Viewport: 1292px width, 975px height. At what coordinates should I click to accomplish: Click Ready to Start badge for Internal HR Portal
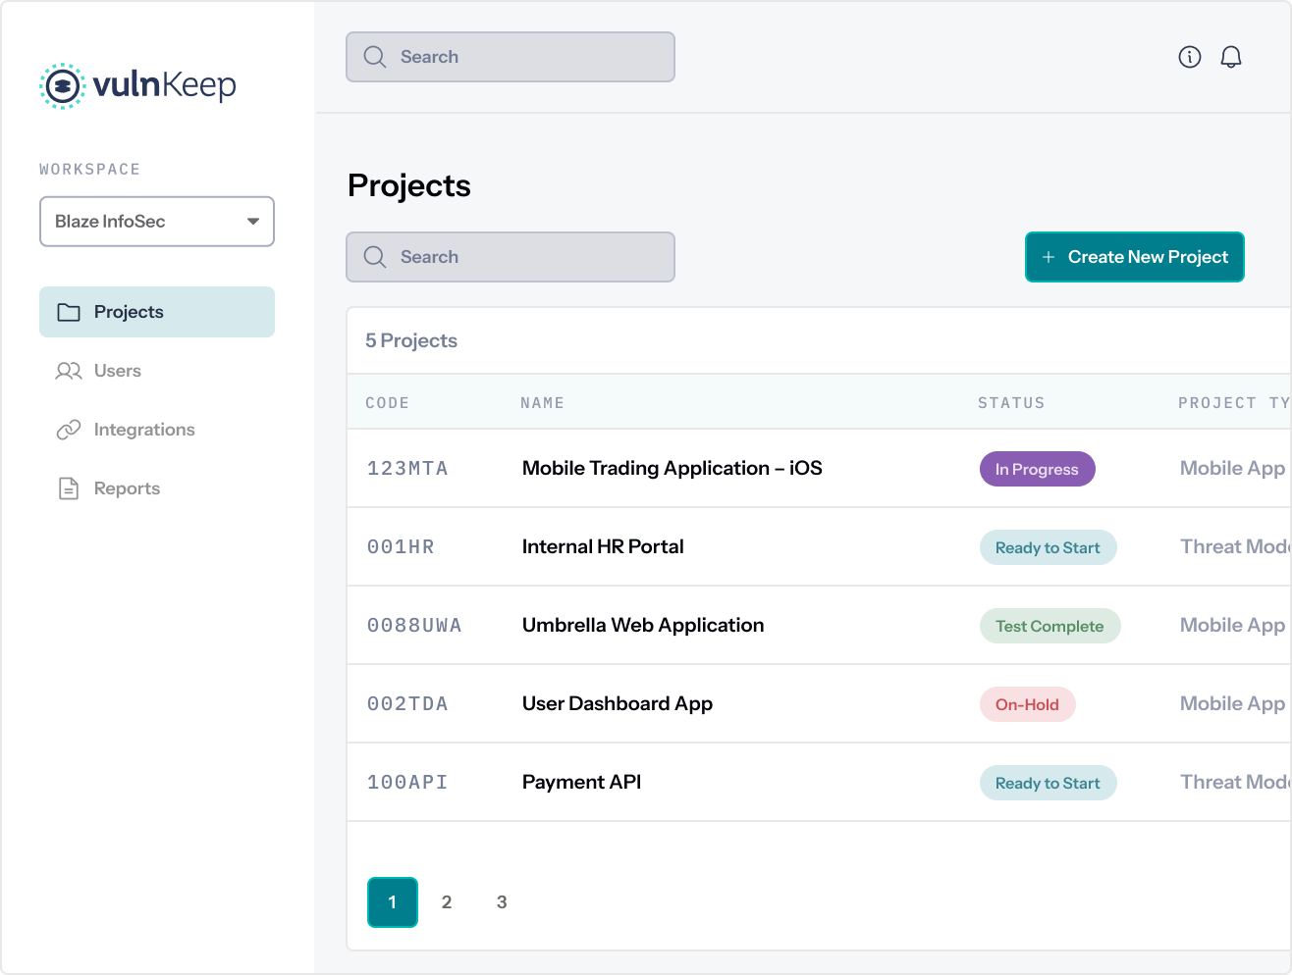coord(1049,547)
